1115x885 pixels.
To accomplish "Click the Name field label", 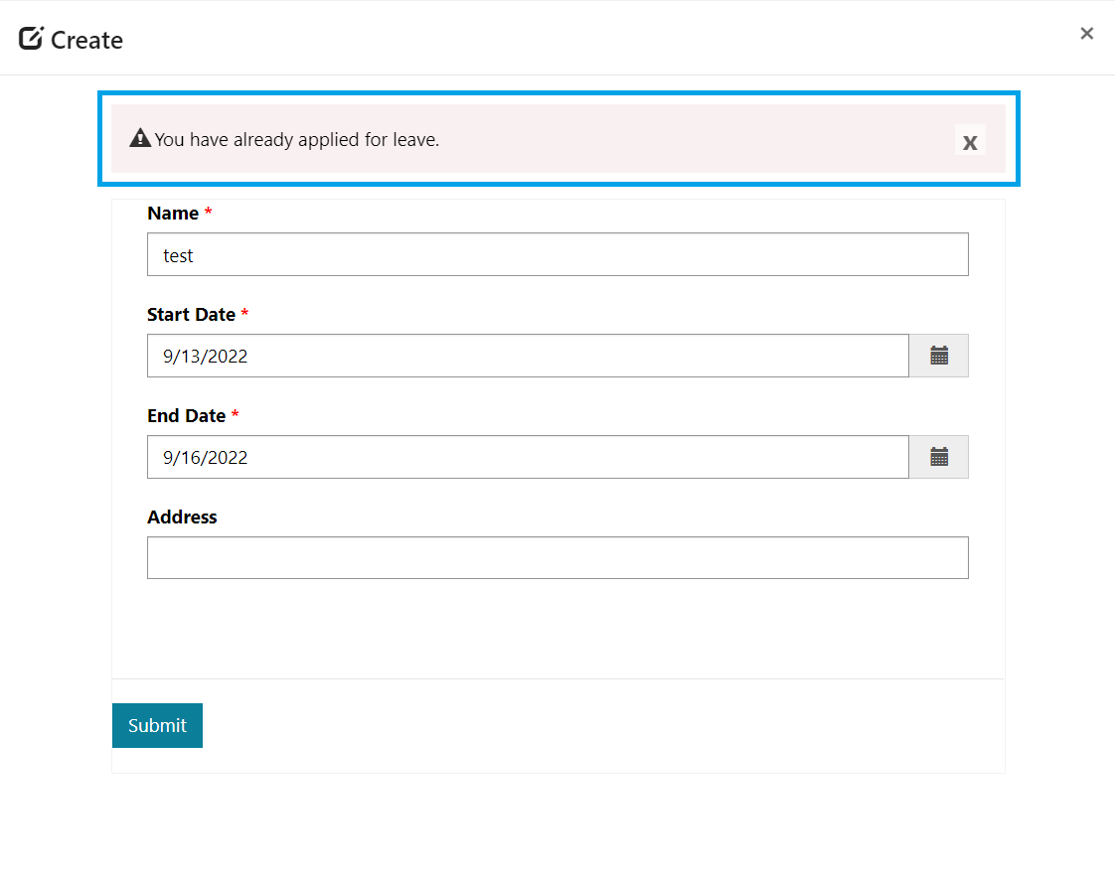I will click(x=173, y=214).
